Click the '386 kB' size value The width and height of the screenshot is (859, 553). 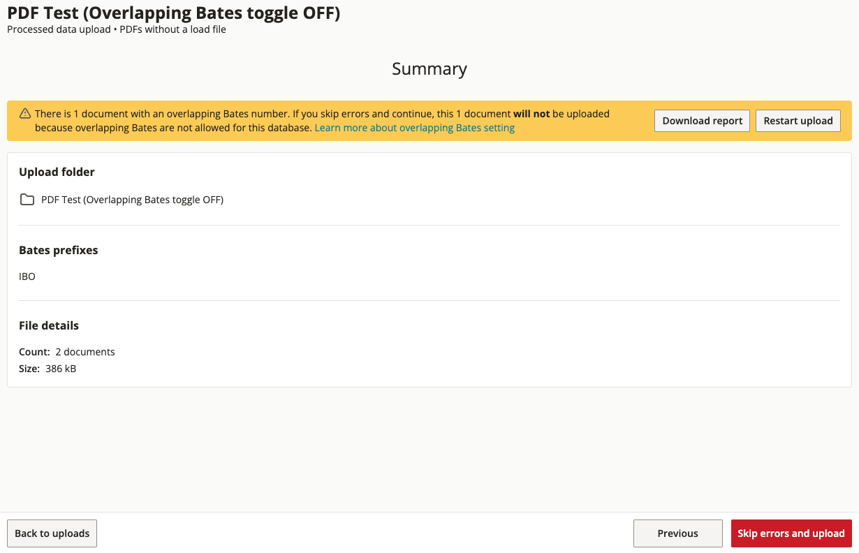coord(61,369)
